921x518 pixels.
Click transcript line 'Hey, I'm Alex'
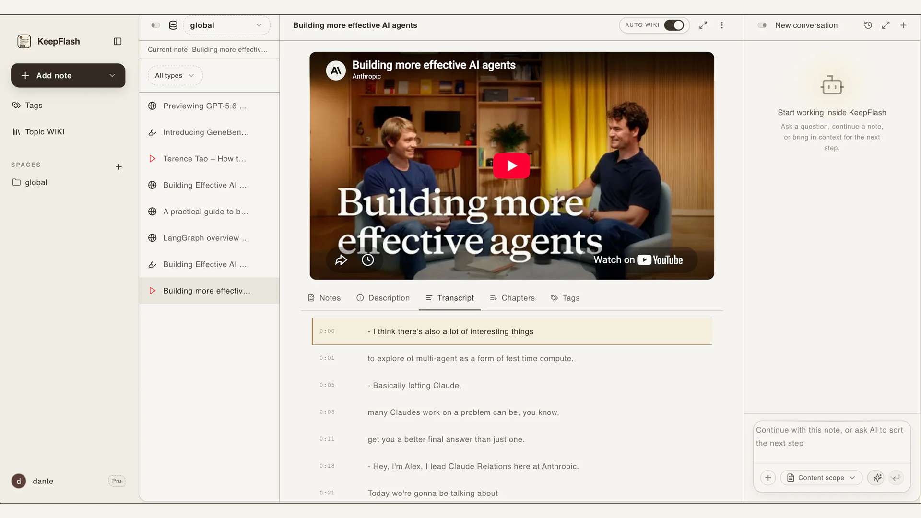473,466
